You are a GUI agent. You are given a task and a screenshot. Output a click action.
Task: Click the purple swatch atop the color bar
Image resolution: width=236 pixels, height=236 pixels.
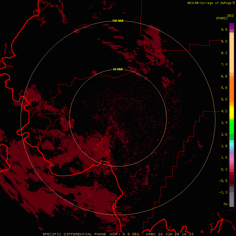click(x=232, y=26)
